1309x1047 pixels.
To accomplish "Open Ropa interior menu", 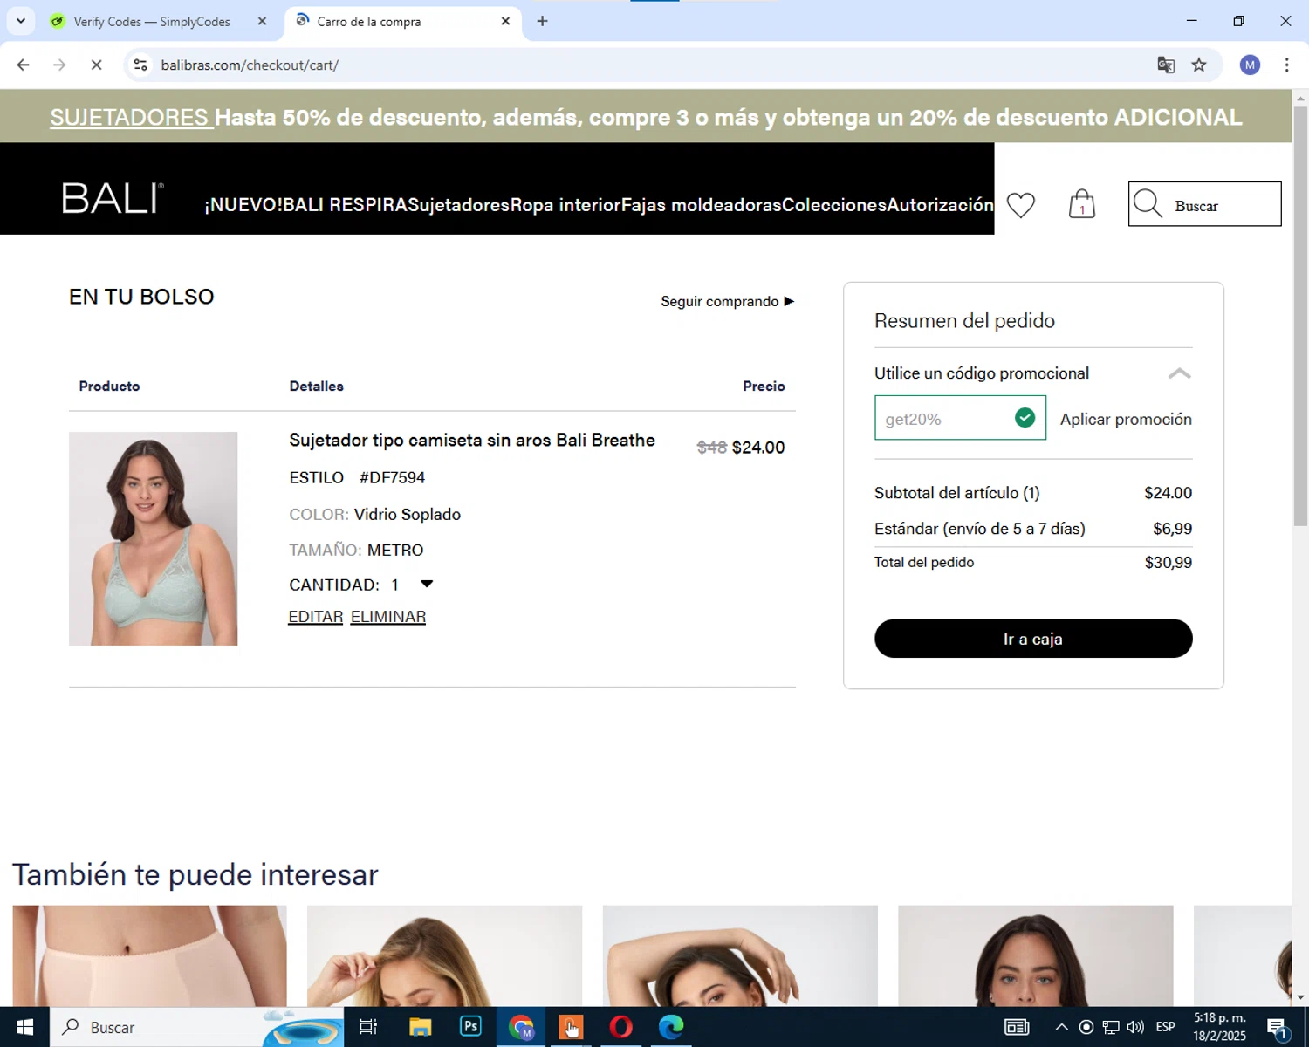I will coord(565,205).
